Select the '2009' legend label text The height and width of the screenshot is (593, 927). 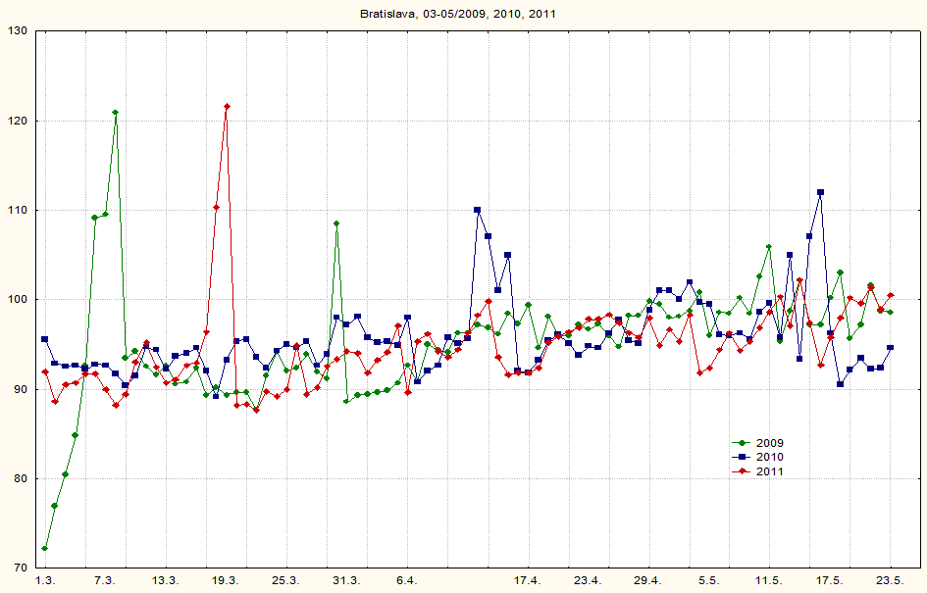click(x=770, y=443)
